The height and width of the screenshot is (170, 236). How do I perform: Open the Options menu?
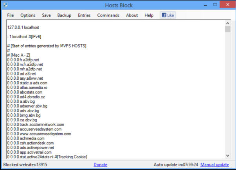click(28, 15)
